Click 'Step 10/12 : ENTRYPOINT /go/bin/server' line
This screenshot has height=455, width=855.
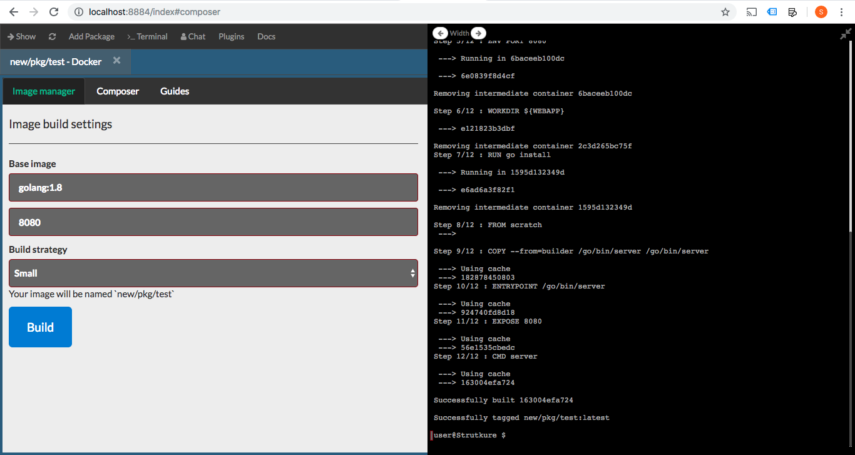point(520,286)
